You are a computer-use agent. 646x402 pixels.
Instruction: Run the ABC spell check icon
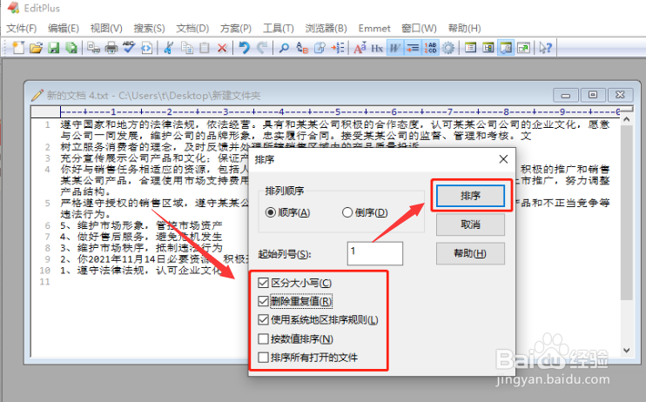pos(129,48)
